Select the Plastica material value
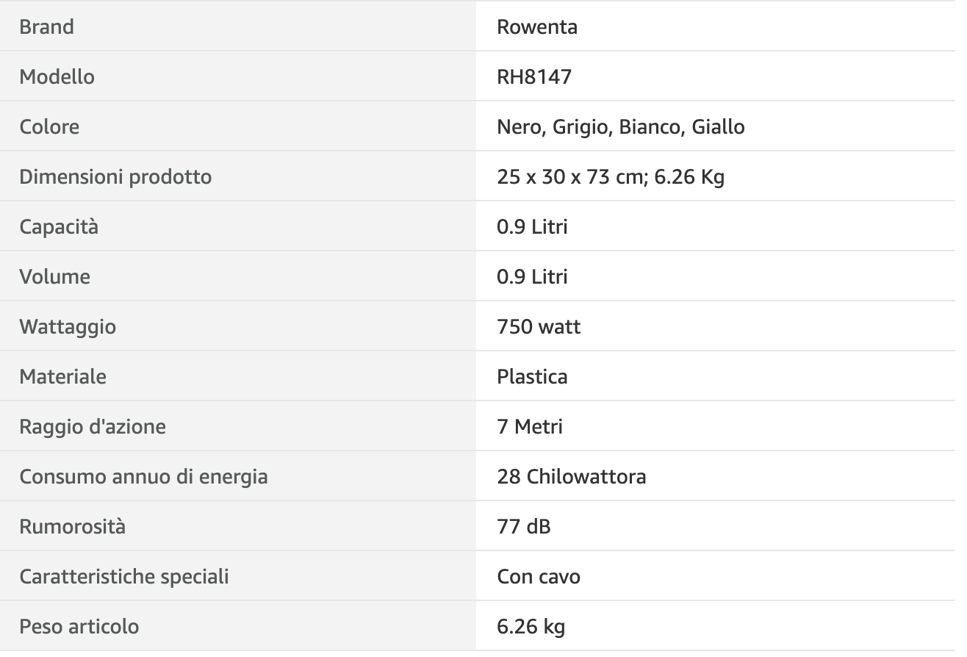This screenshot has height=657, width=967. [532, 376]
